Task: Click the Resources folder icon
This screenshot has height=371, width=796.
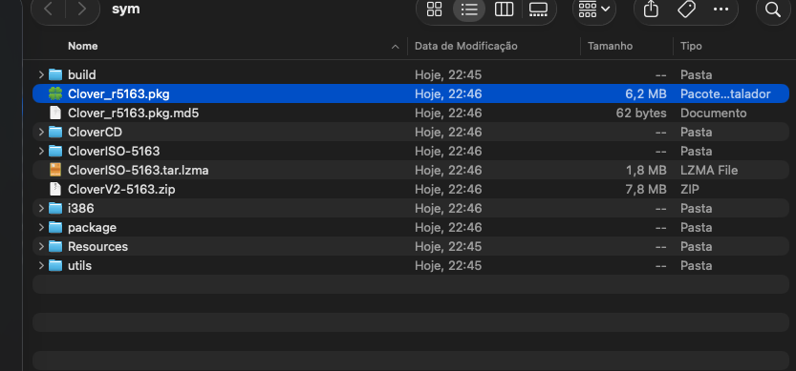Action: 55,247
